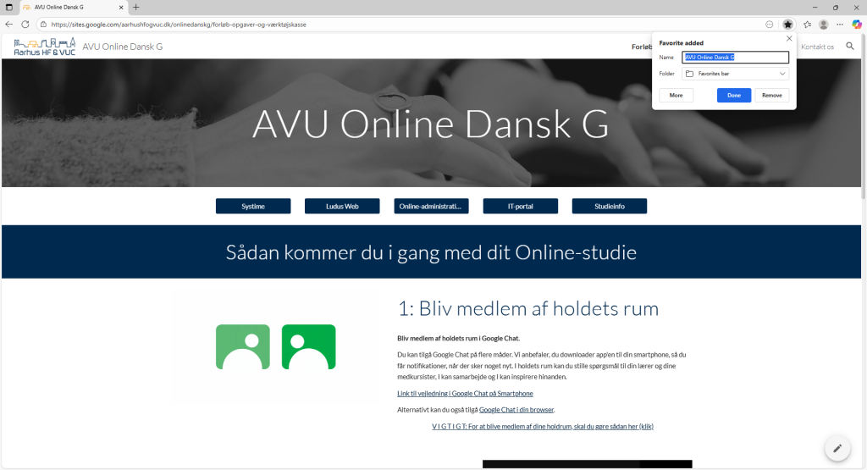The height and width of the screenshot is (470, 867).
Task: Reload the page with refresh icon
Action: pyautogui.click(x=25, y=25)
